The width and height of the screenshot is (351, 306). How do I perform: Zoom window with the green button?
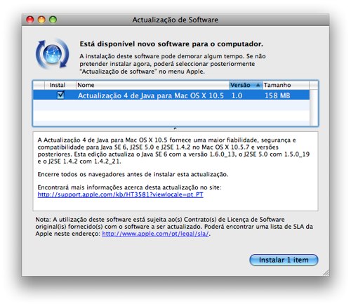(x=53, y=20)
